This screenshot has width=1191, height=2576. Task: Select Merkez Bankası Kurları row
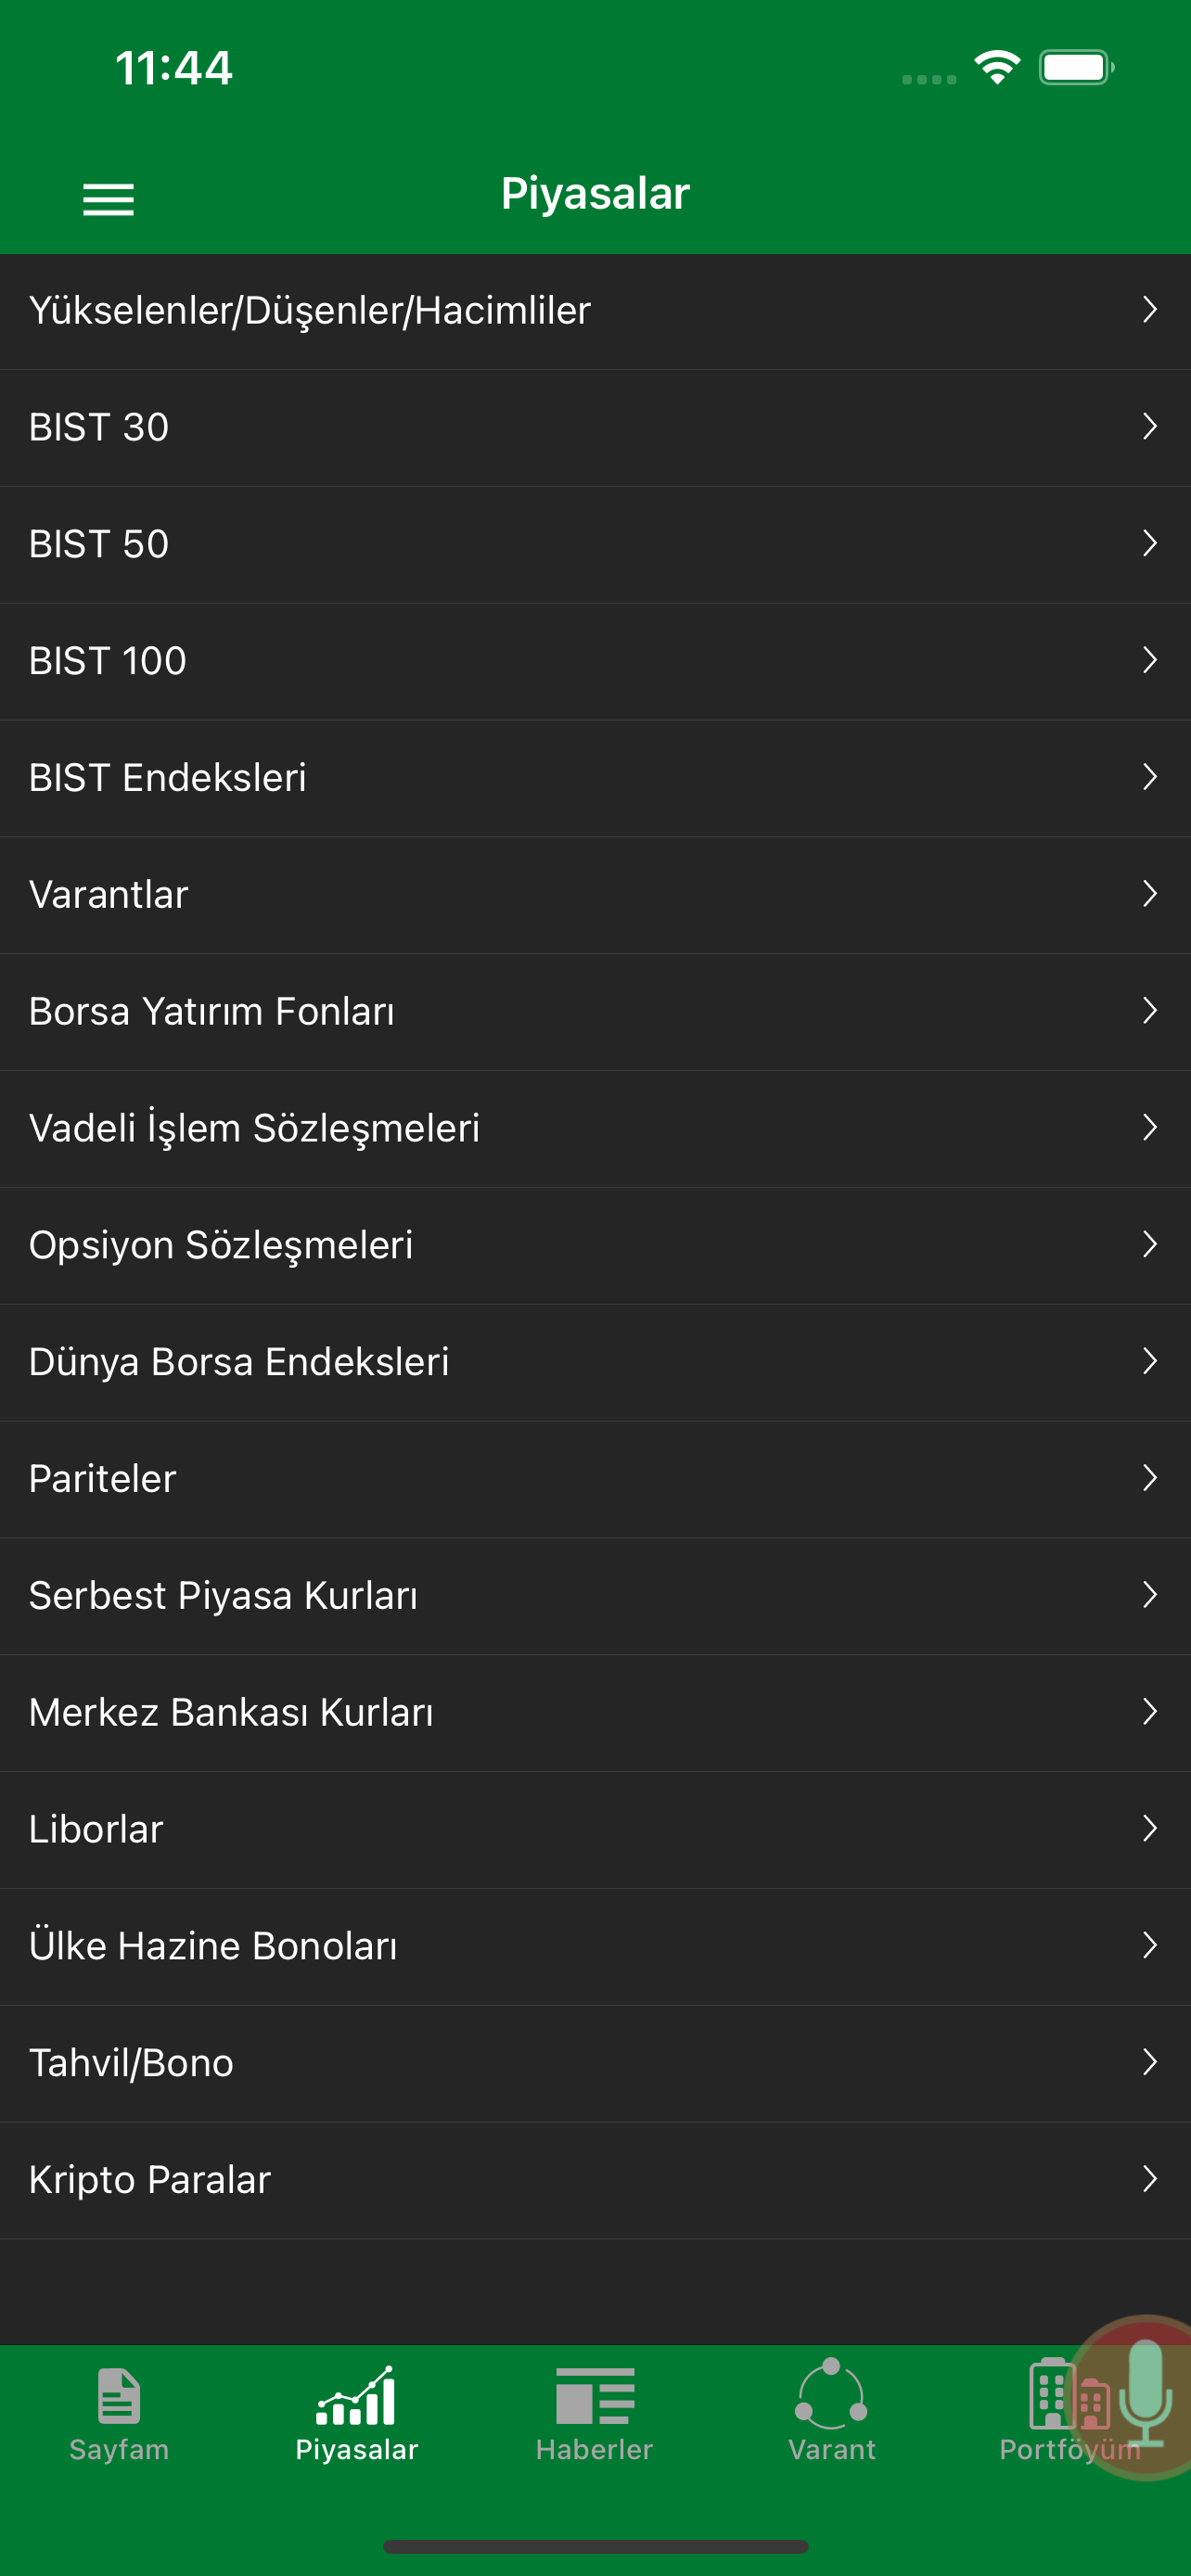click(595, 1713)
